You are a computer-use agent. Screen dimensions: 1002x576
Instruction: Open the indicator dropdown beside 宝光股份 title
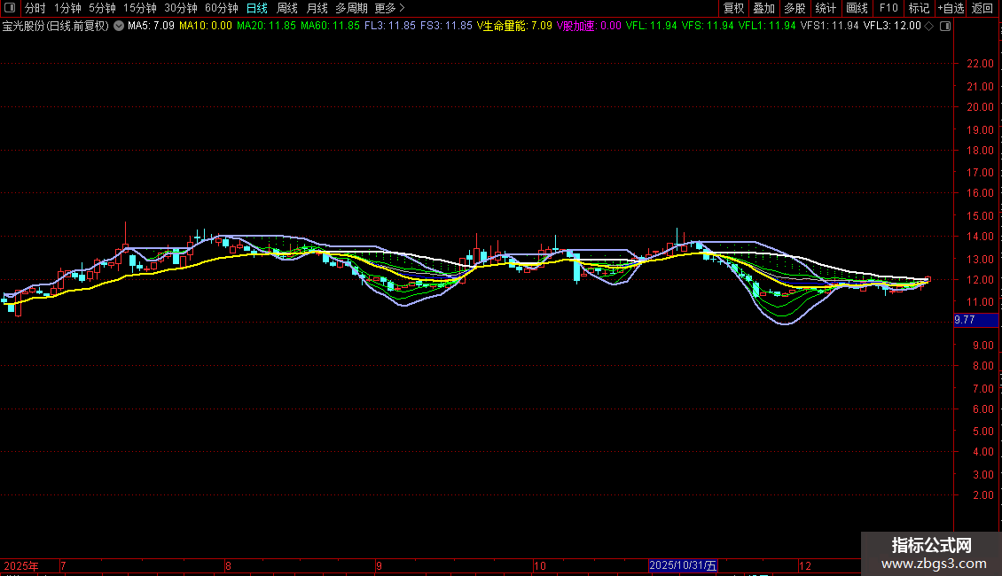pyautogui.click(x=119, y=26)
